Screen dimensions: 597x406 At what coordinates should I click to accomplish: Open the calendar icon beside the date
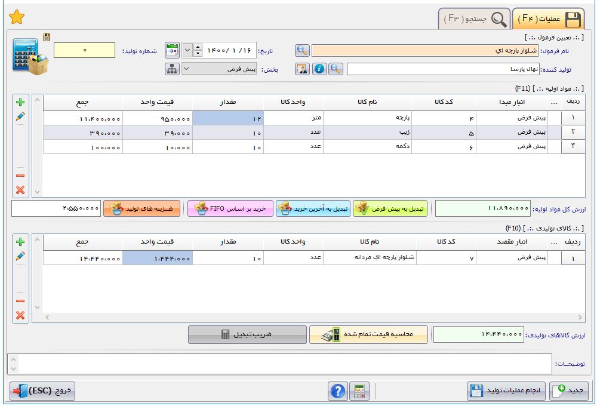[172, 50]
